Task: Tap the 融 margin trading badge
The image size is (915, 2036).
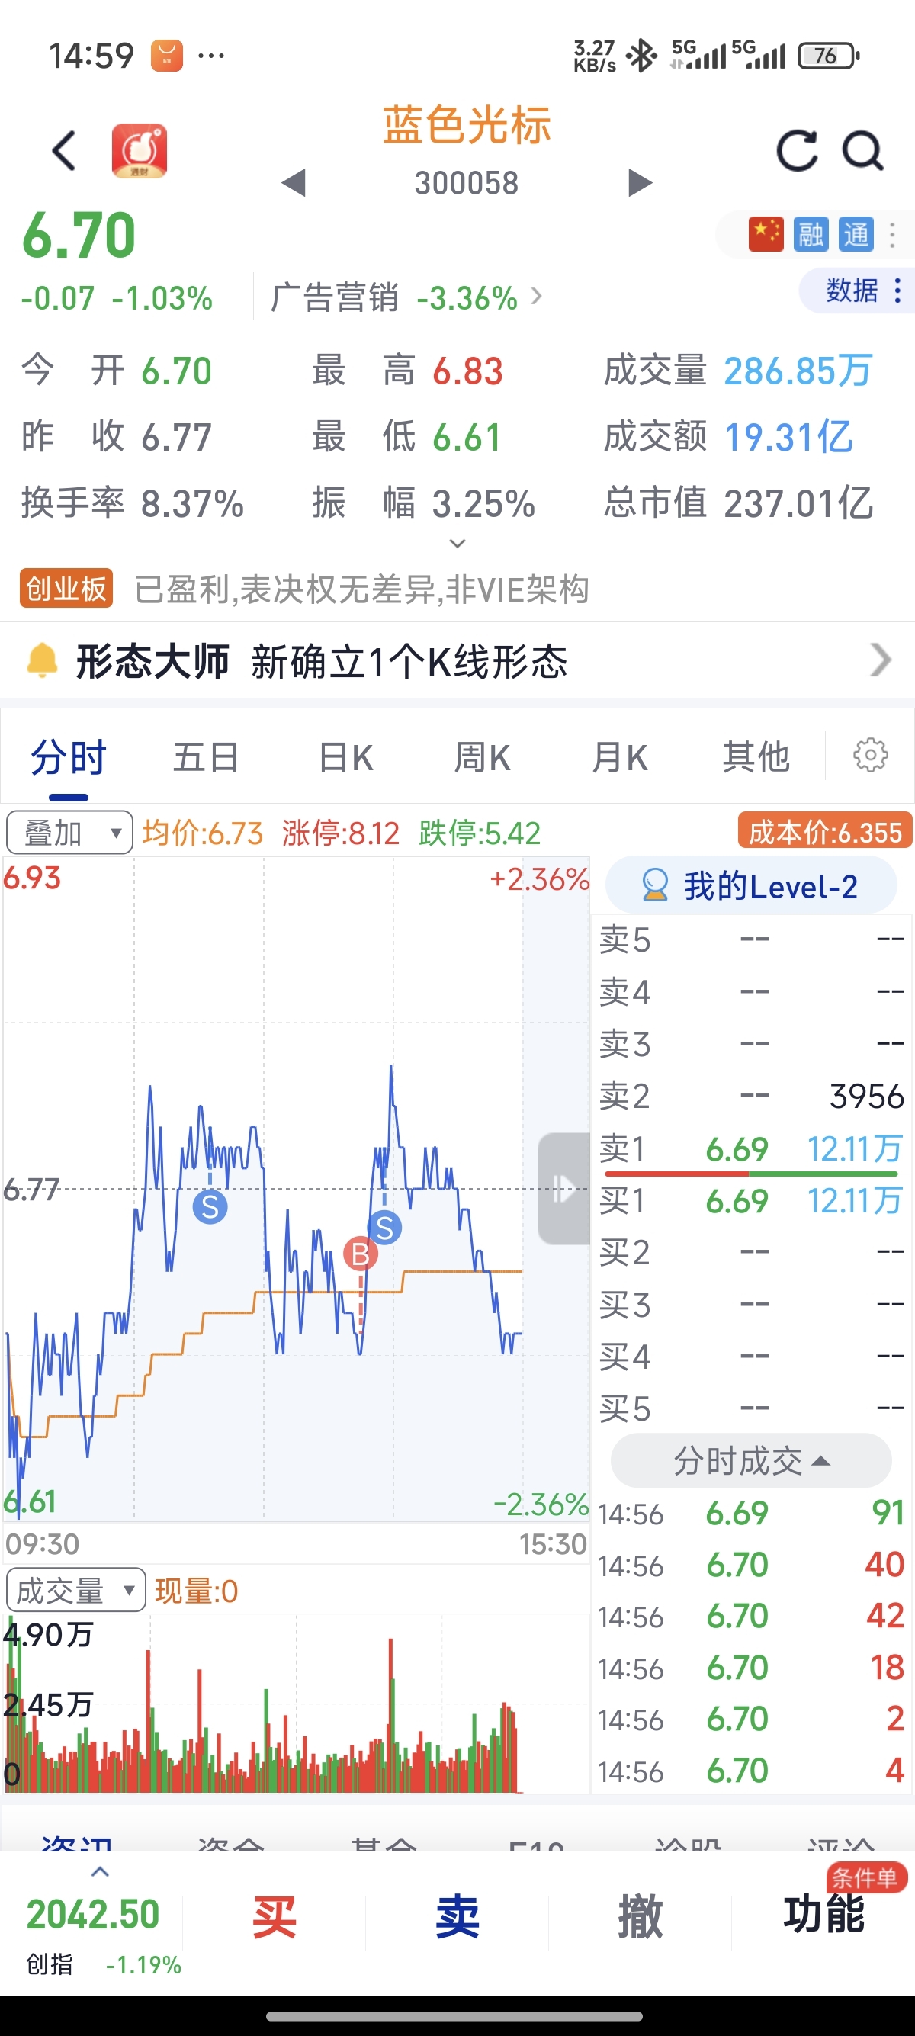Action: [x=811, y=234]
